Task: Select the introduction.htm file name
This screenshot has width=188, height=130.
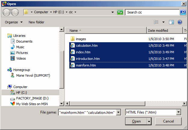Action: click(x=88, y=59)
